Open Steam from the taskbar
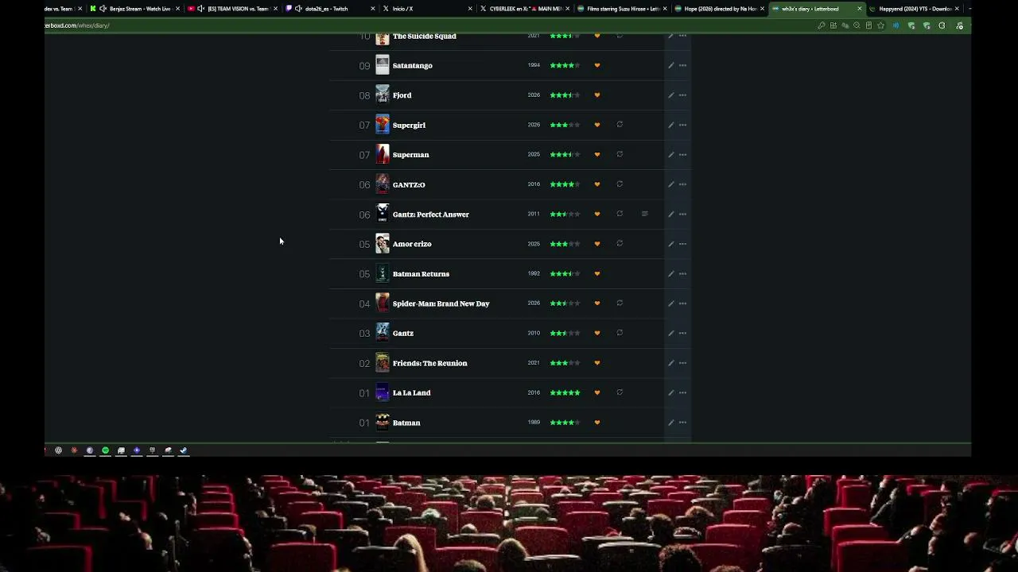Screen dimensions: 1018x572 pyautogui.click(x=183, y=450)
